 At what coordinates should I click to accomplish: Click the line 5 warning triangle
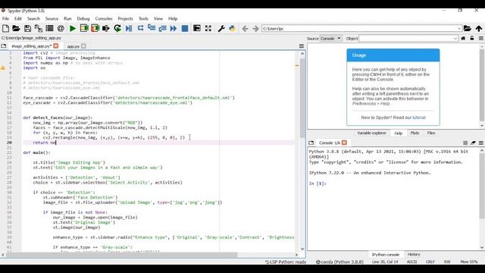3,67
